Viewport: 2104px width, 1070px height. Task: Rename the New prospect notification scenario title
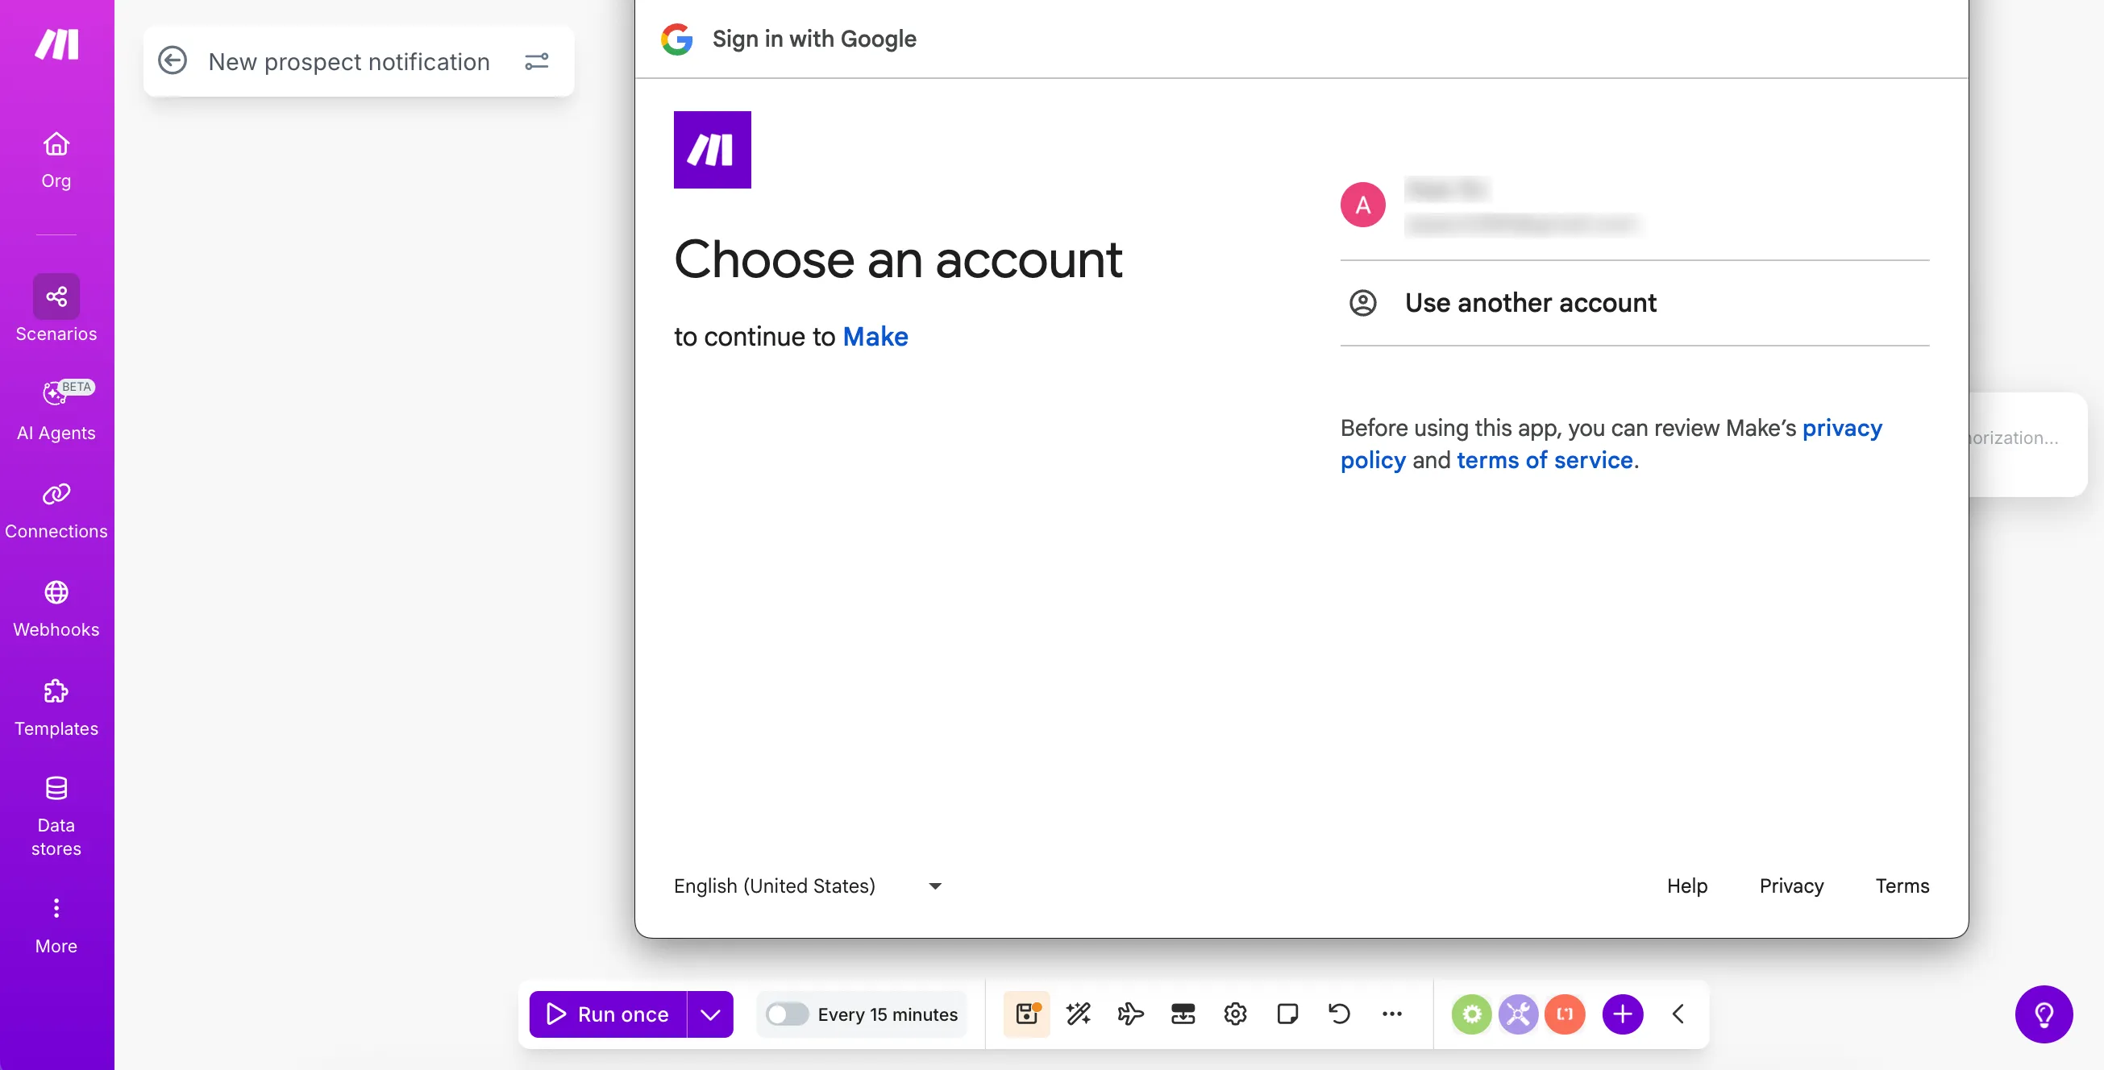(x=349, y=61)
